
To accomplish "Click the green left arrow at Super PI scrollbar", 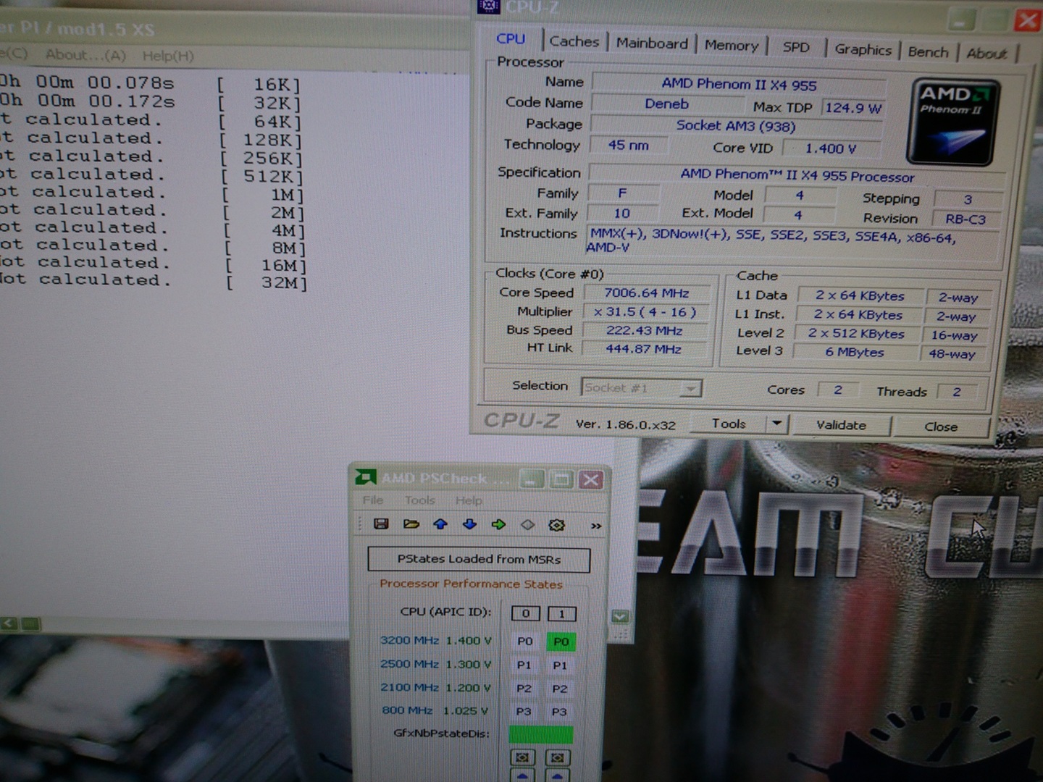I will click(x=9, y=623).
